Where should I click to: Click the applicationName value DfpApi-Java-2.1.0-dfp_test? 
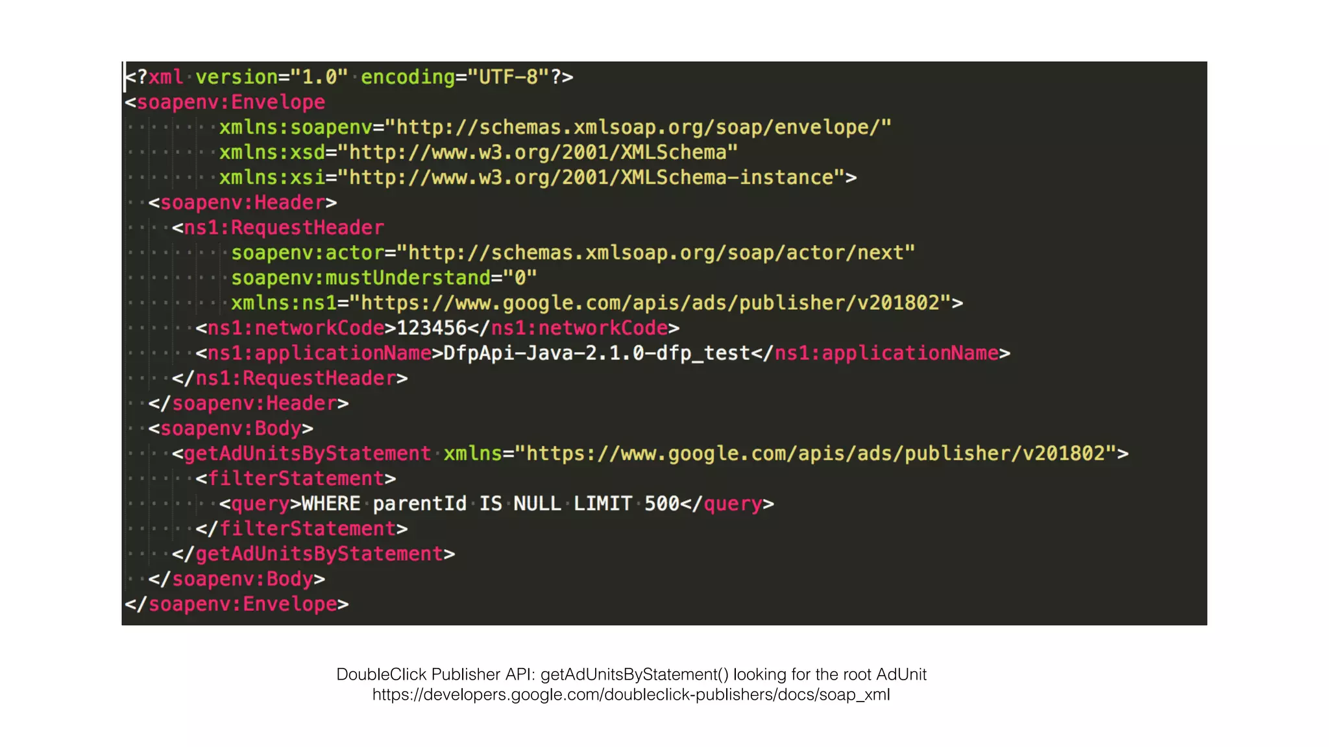pos(597,353)
